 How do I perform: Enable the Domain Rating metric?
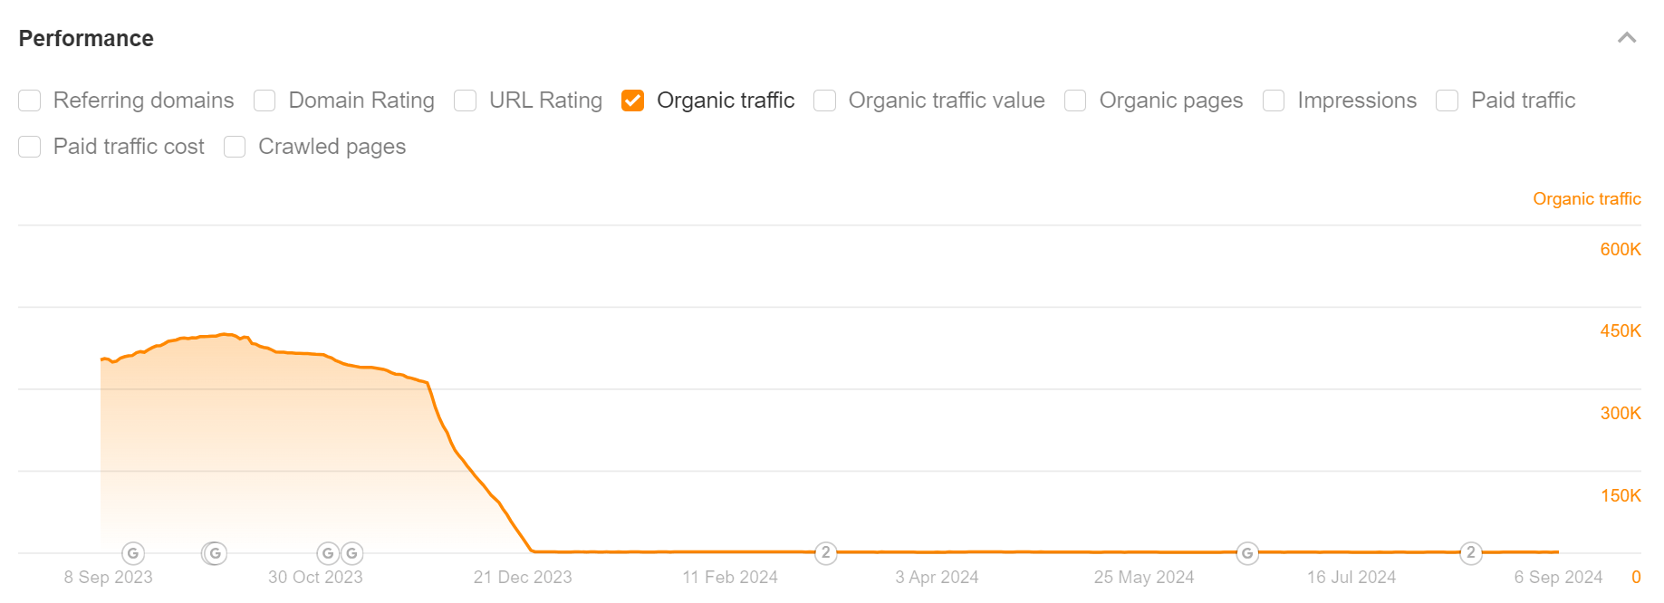tap(265, 100)
